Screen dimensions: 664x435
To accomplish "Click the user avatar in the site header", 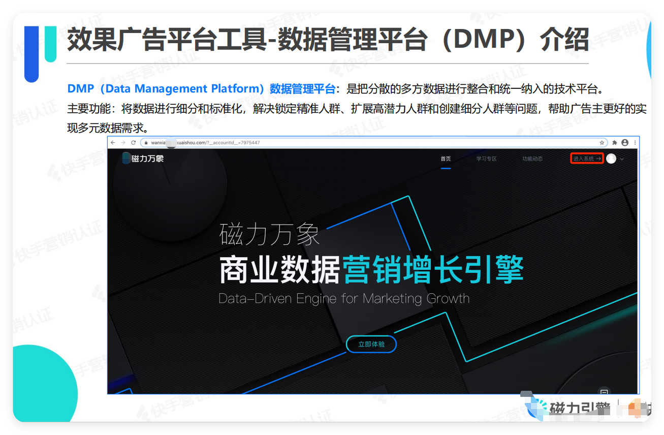I will pyautogui.click(x=611, y=159).
